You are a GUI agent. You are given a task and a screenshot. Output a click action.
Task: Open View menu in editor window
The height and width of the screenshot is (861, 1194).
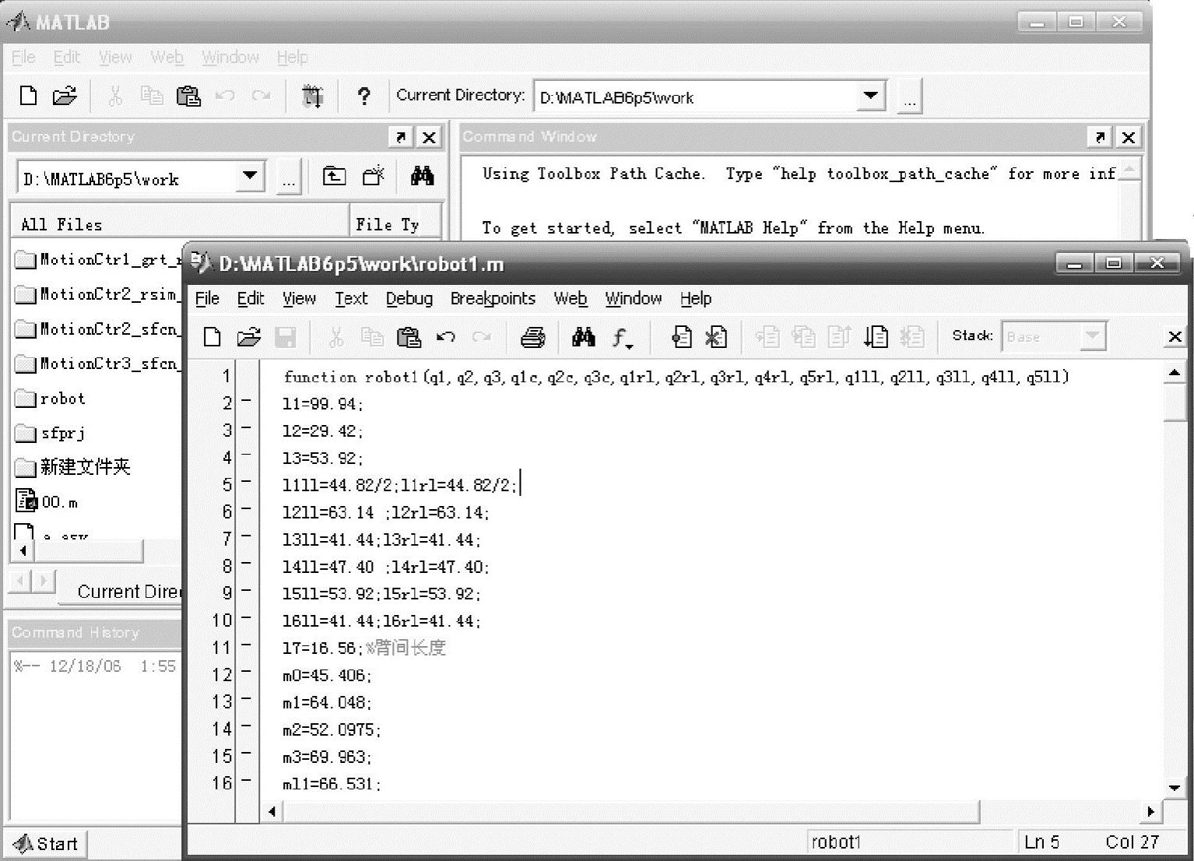[x=299, y=299]
